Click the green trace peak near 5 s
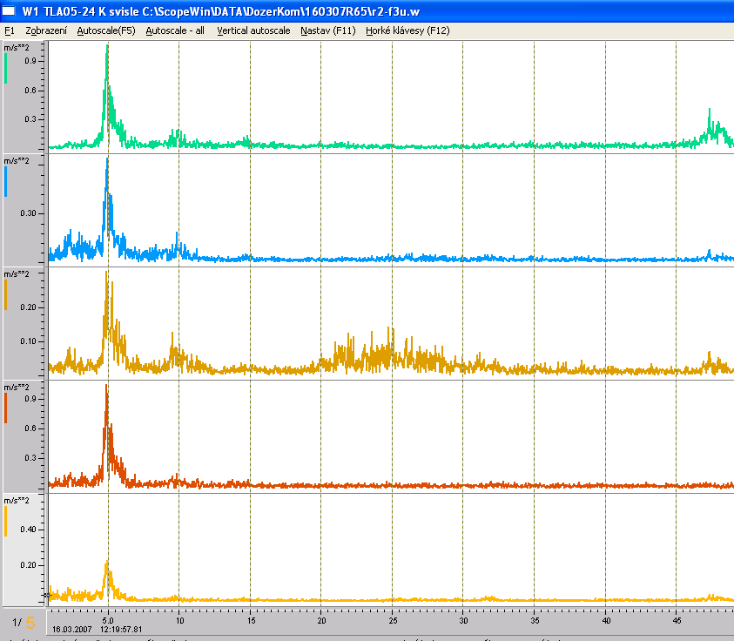This screenshot has height=641, width=734. click(108, 47)
